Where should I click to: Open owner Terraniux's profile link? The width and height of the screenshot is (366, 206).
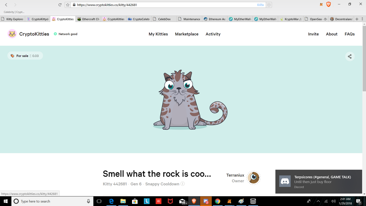(x=235, y=175)
